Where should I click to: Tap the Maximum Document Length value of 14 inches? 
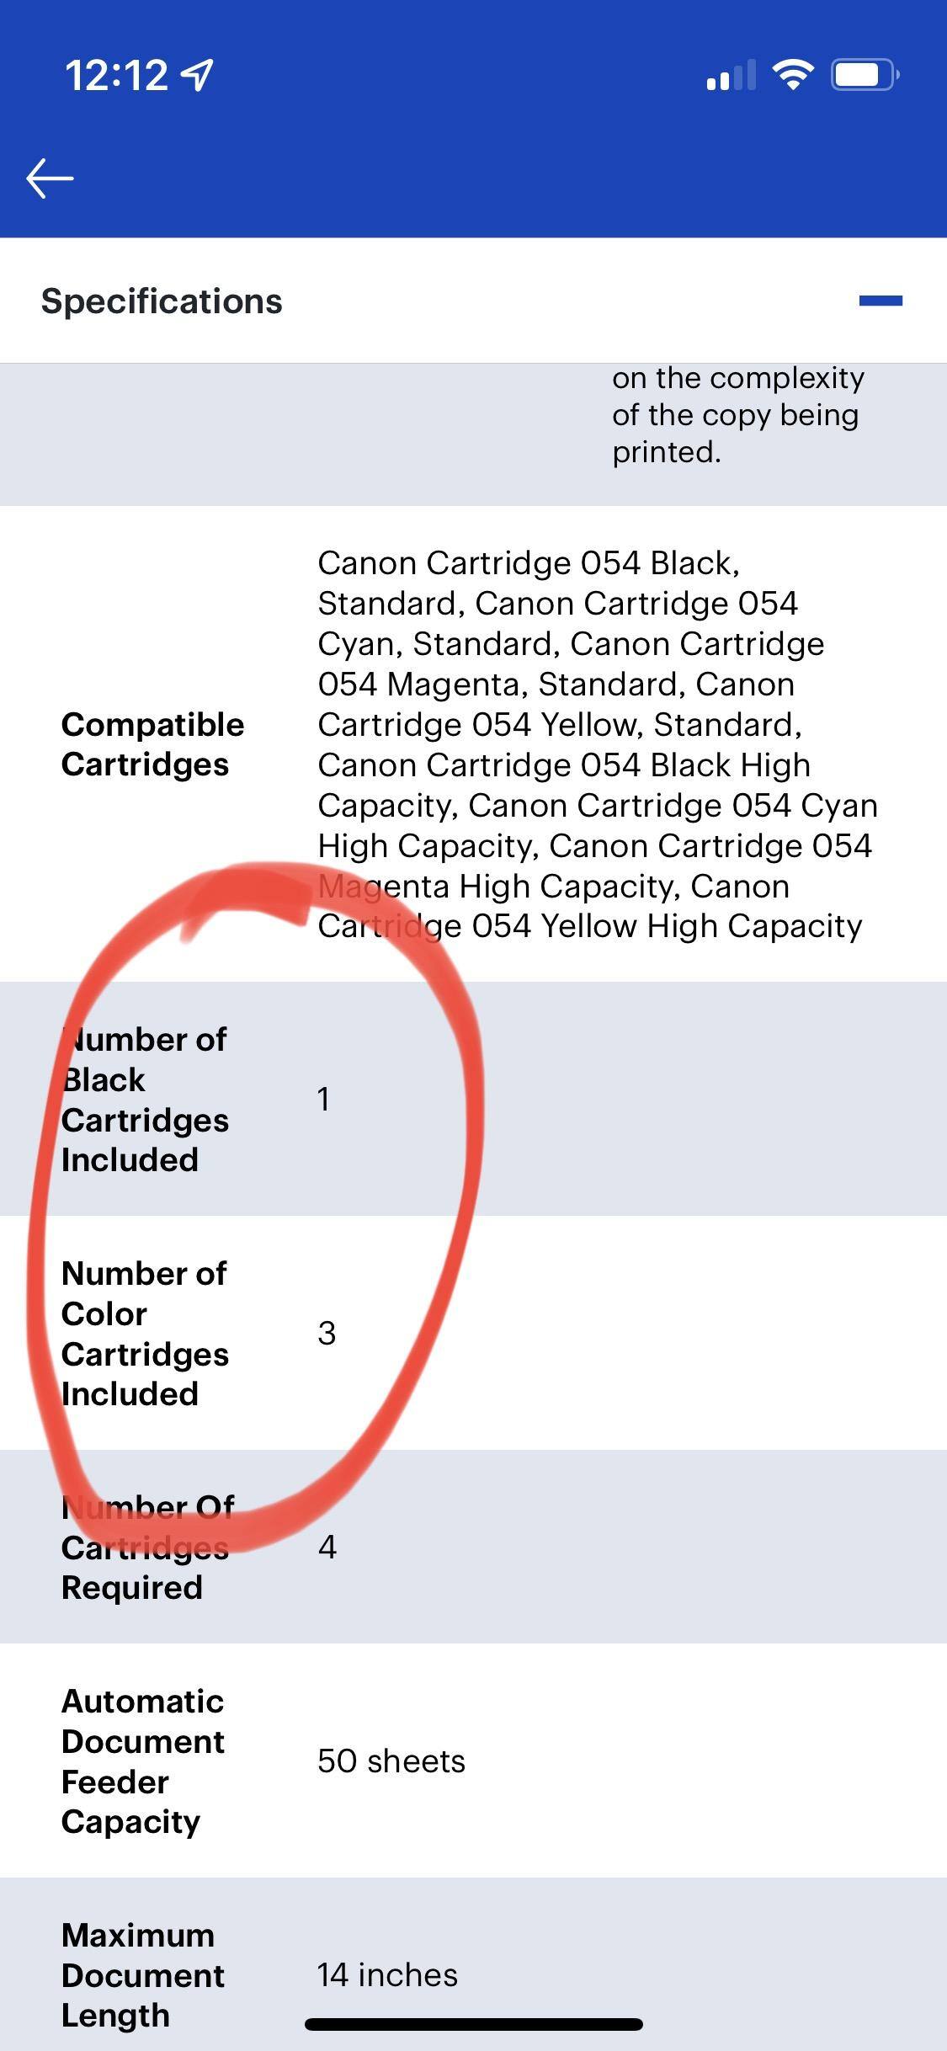[386, 1975]
